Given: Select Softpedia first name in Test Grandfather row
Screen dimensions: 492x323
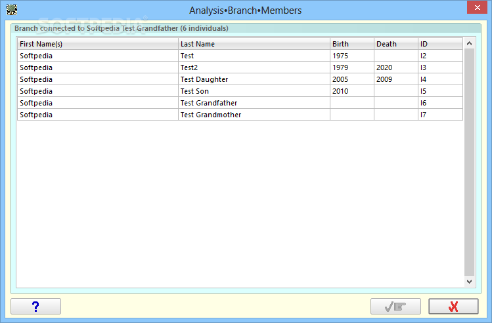Looking at the screenshot, I should [98, 103].
